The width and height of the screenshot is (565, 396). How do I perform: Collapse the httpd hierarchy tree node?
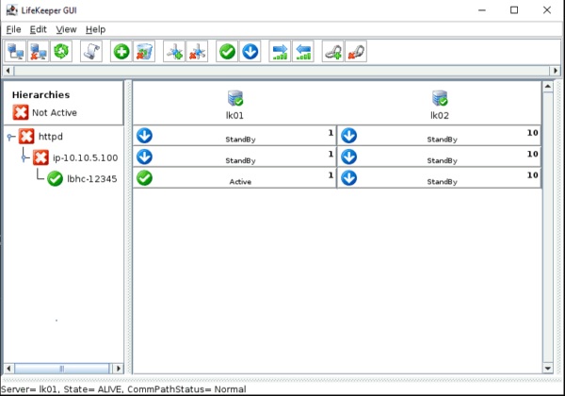click(x=9, y=137)
